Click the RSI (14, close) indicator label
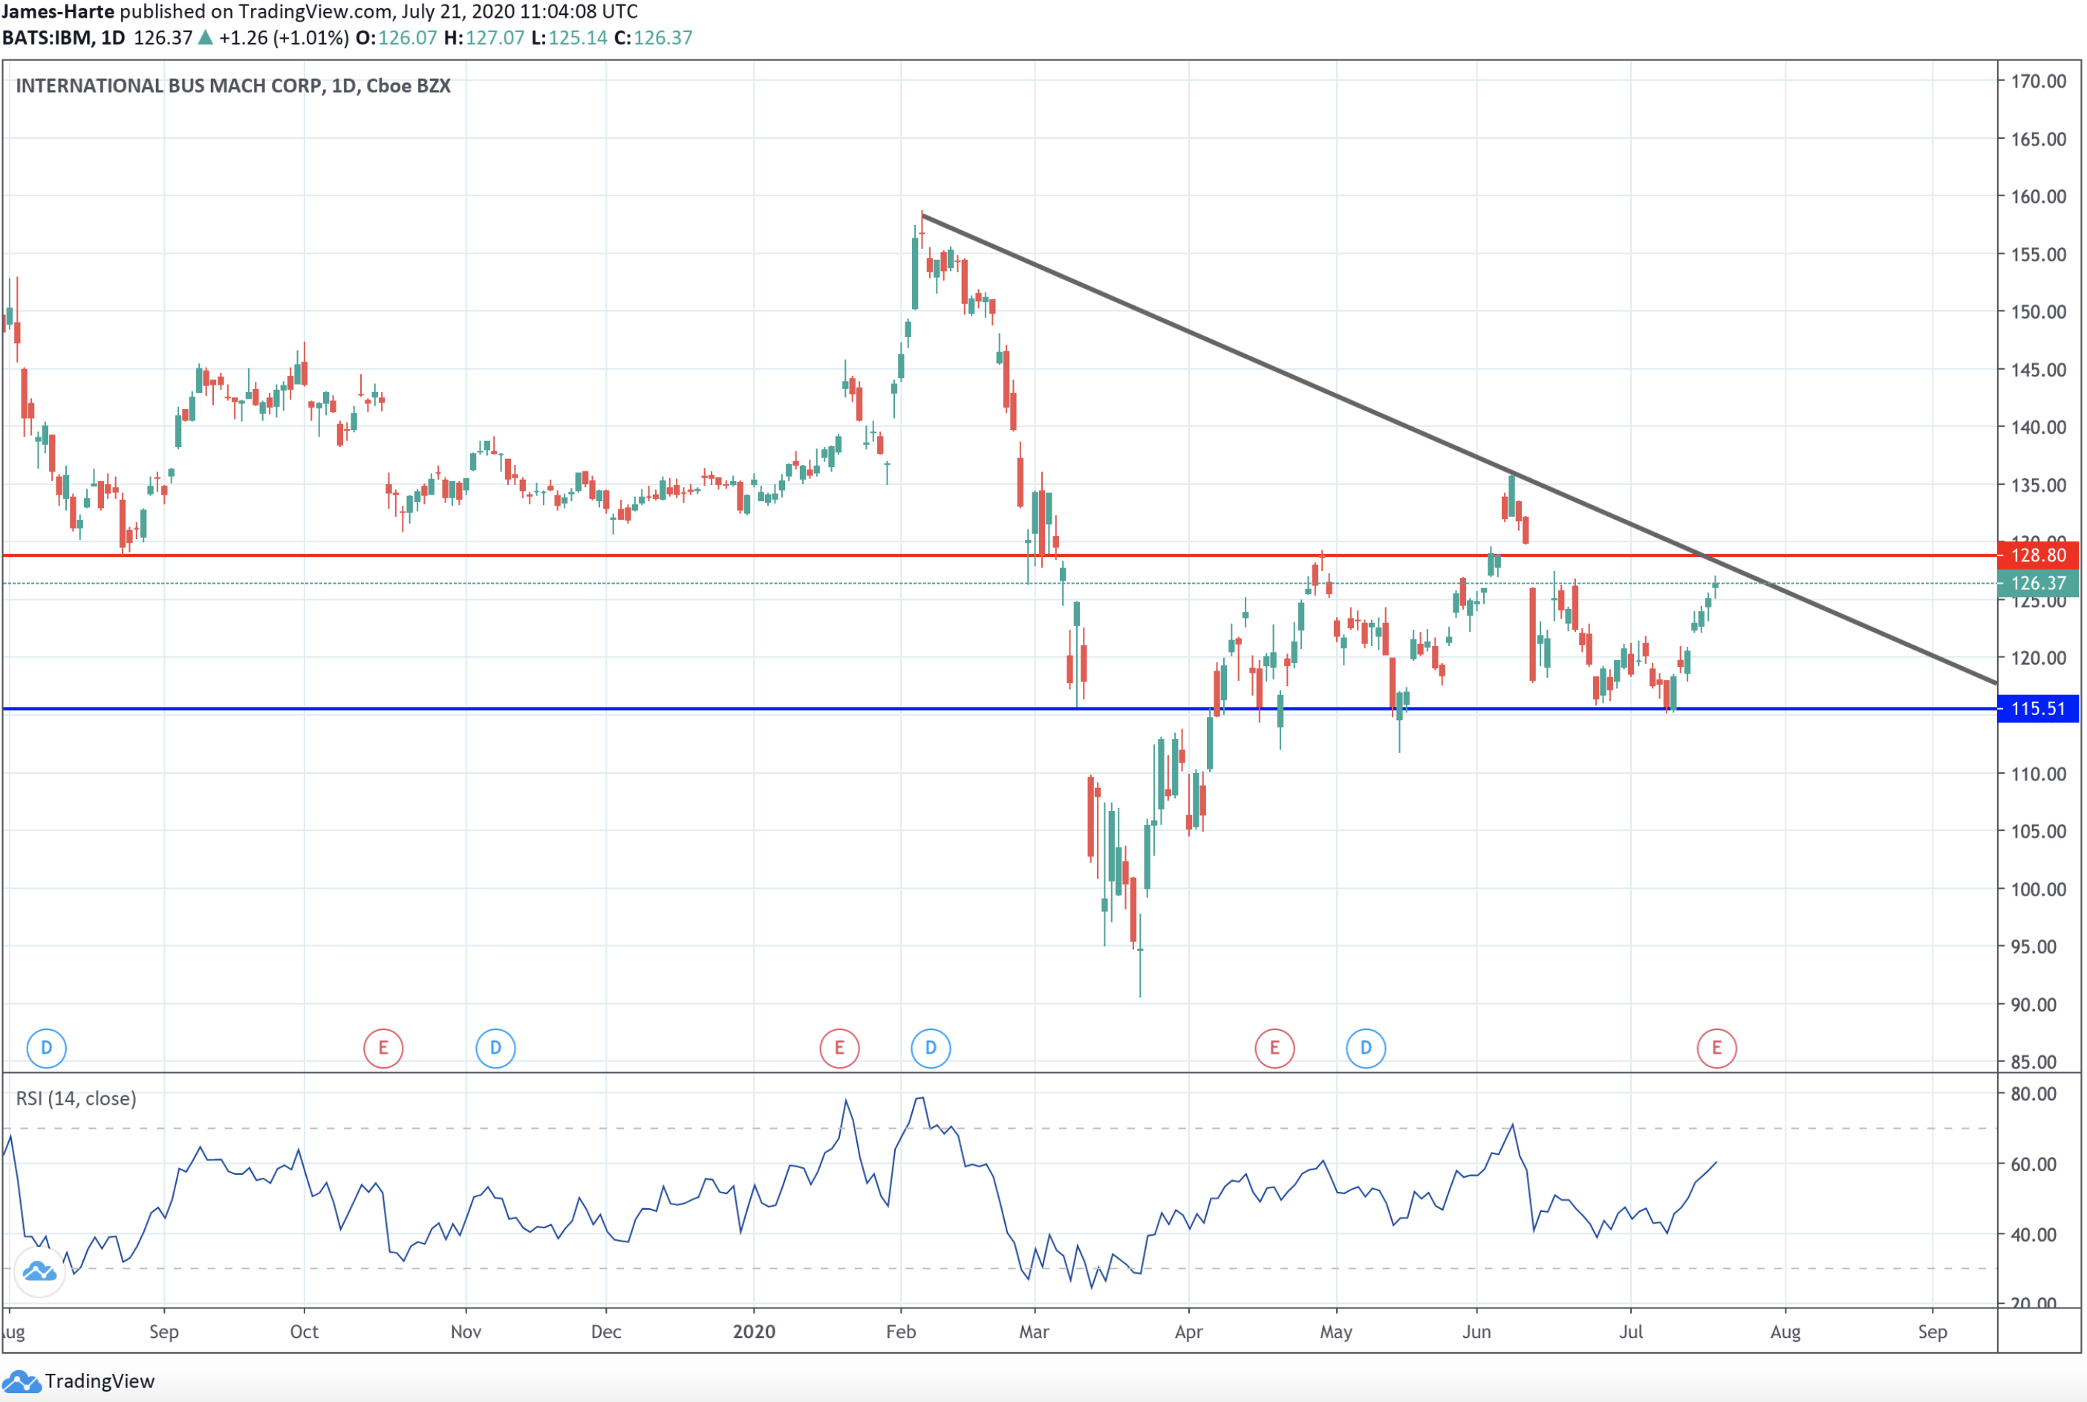 [76, 1098]
